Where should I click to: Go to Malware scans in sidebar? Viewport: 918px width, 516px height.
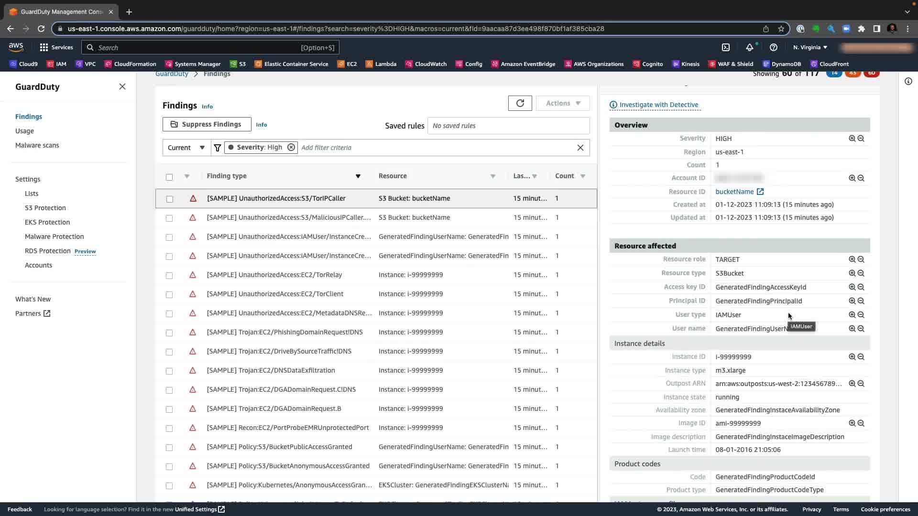point(37,145)
